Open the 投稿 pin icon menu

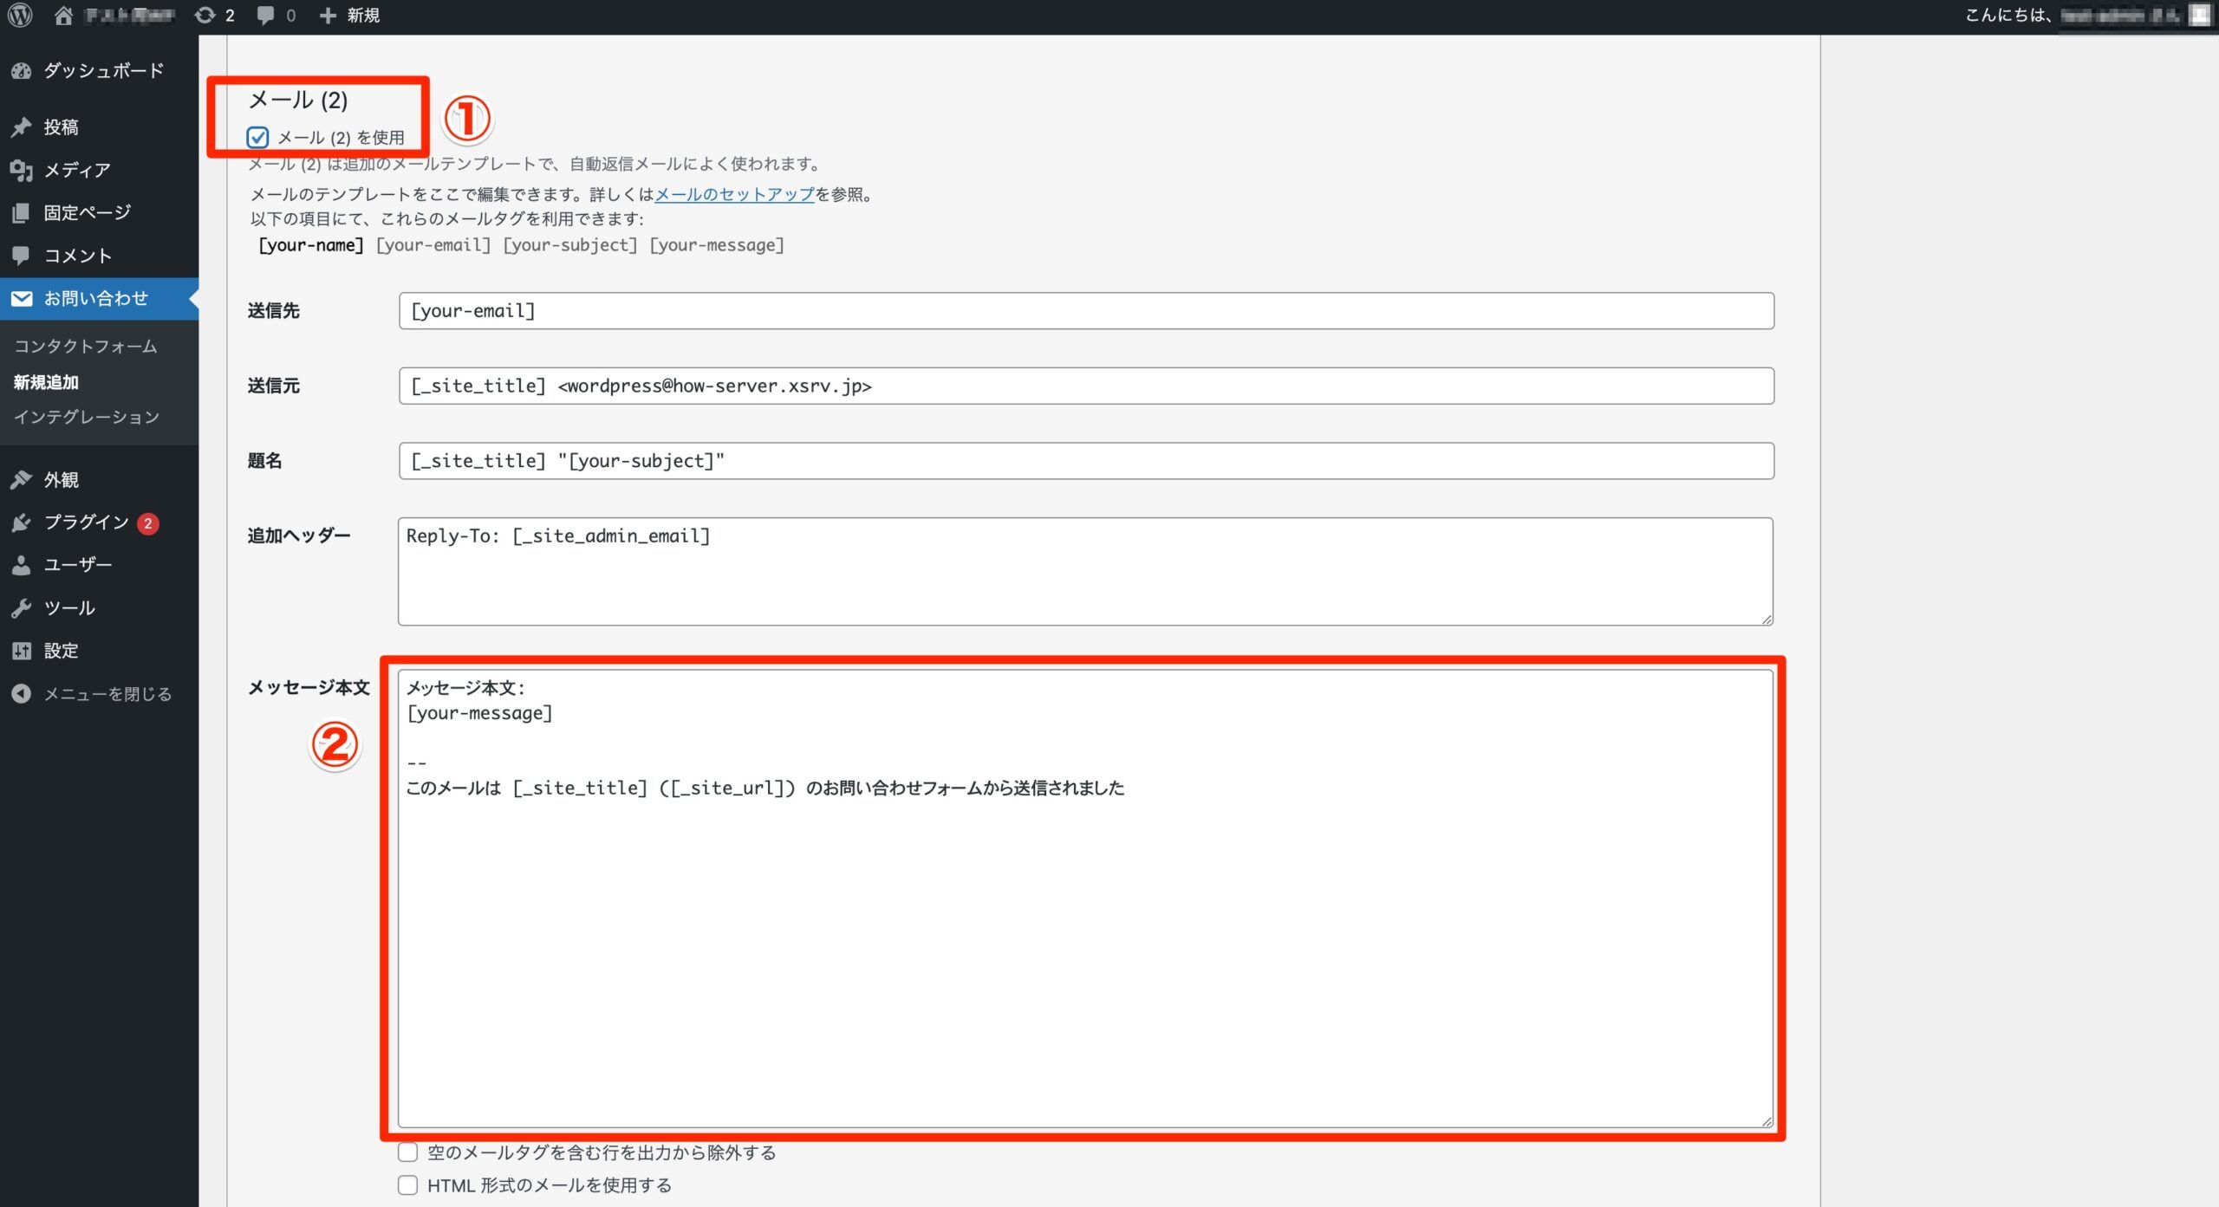coord(22,127)
